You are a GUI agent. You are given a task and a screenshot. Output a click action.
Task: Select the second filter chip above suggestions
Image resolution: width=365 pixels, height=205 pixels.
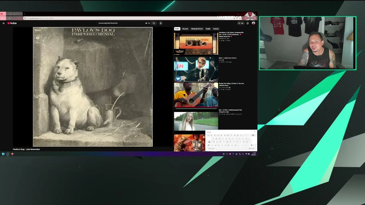(185, 29)
